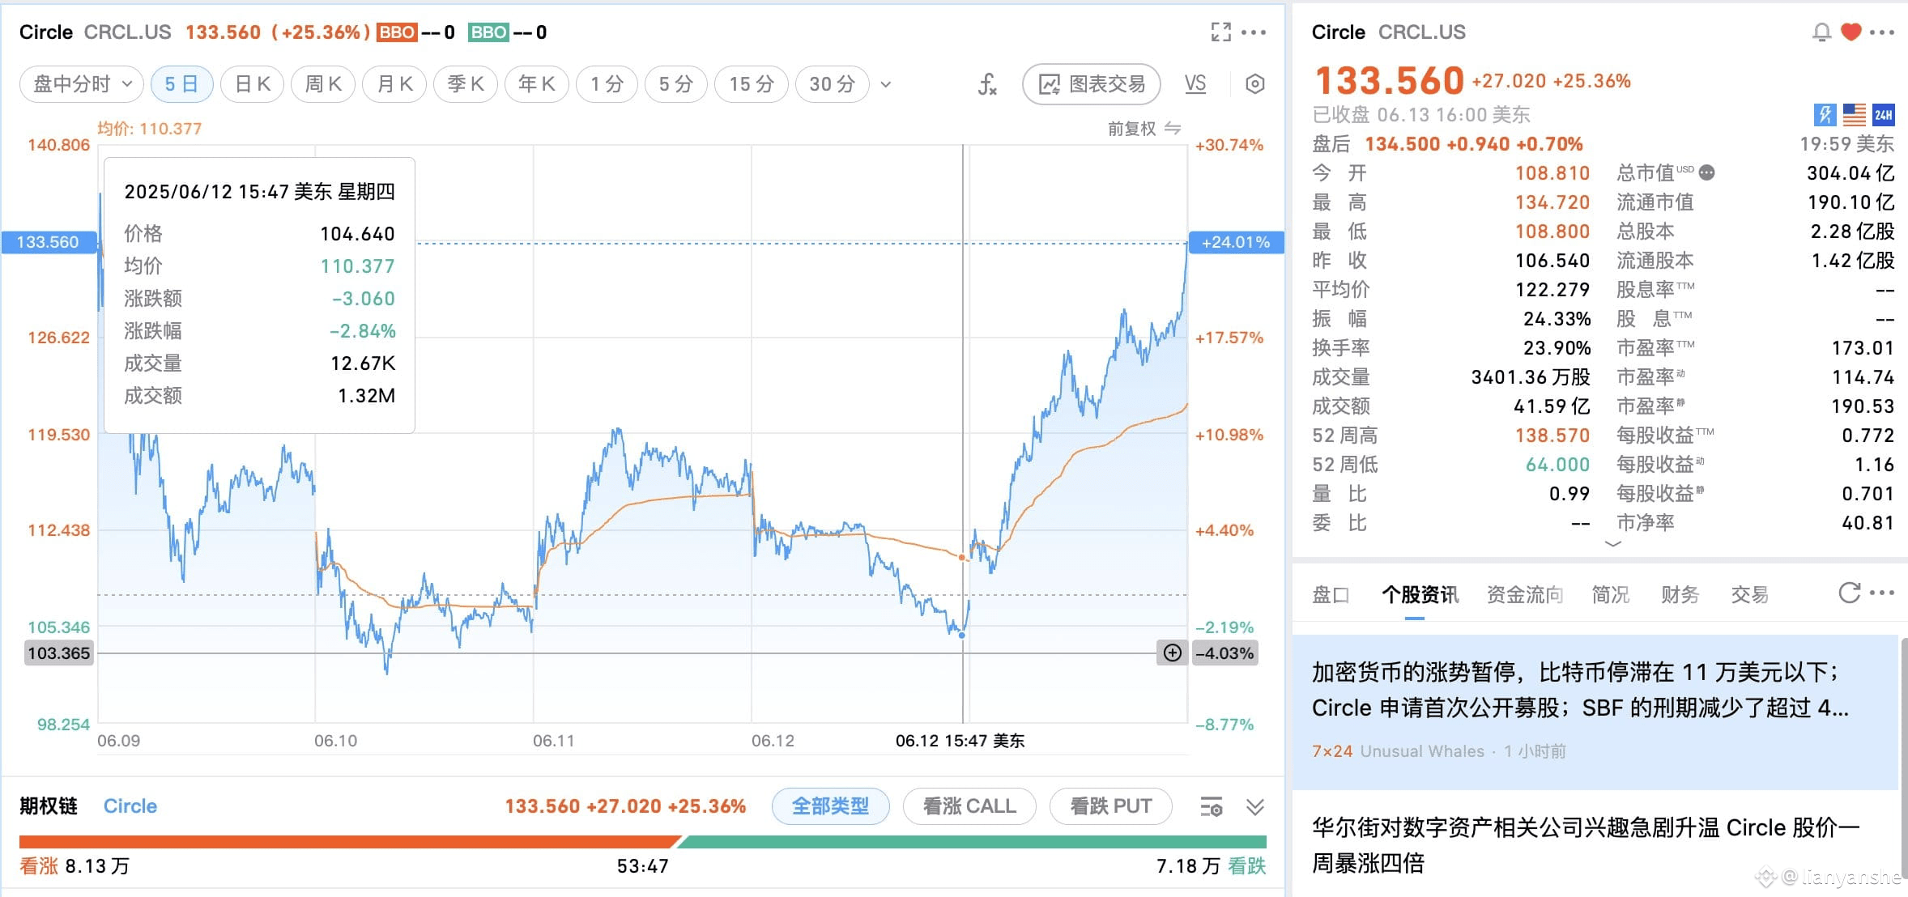Toggle the 24H trading badge
This screenshot has width=1908, height=897.
pyautogui.click(x=1884, y=115)
